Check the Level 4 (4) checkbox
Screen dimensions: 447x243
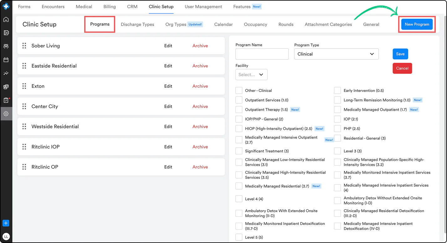239,199
